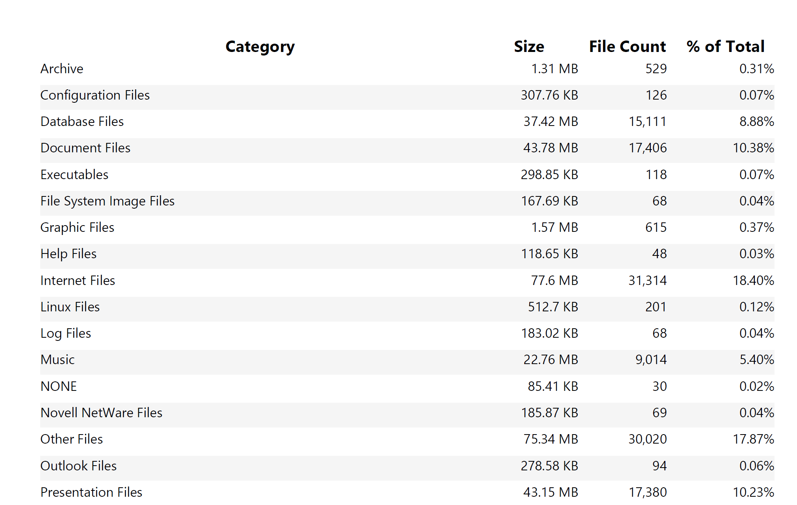Select the Configuration Files row
This screenshot has width=797, height=505.
95,95
